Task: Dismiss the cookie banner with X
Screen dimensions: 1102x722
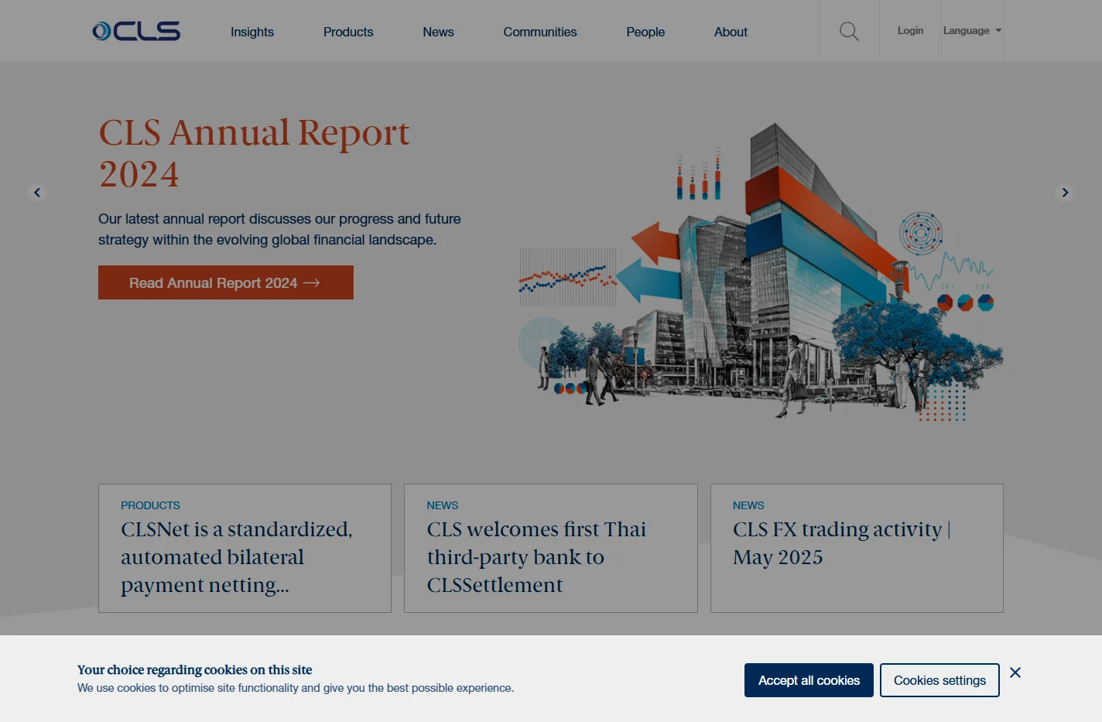Action: click(x=1015, y=672)
